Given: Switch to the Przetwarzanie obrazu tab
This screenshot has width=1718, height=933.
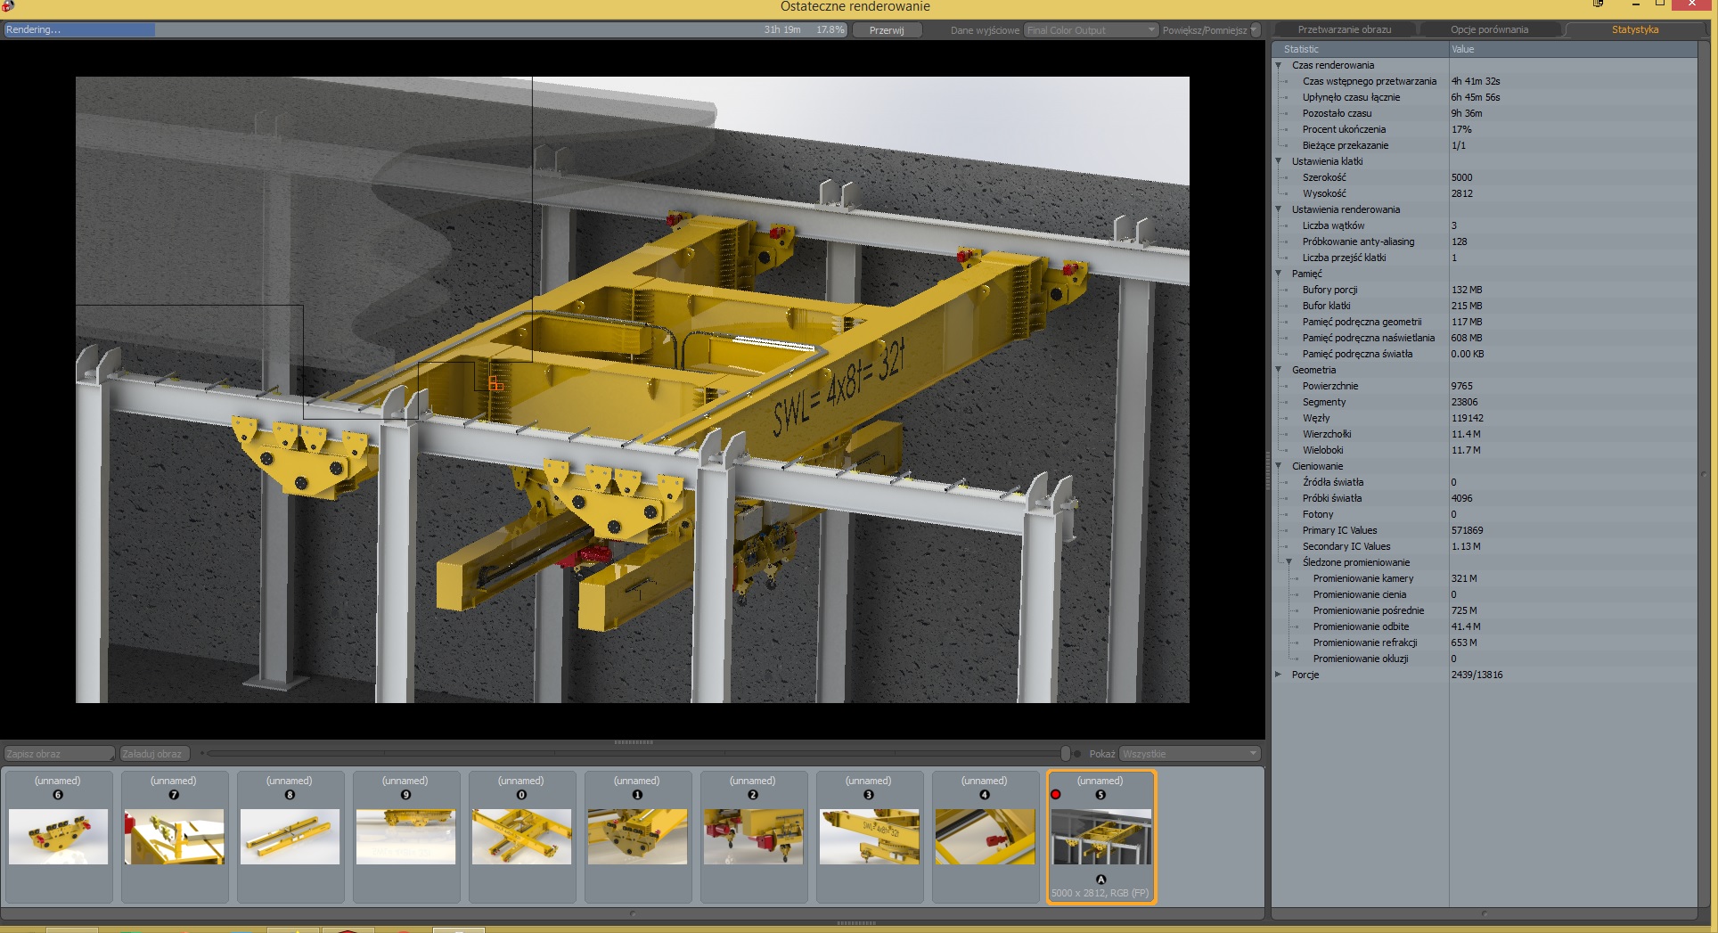Looking at the screenshot, I should pos(1344,29).
